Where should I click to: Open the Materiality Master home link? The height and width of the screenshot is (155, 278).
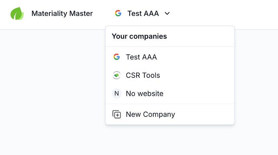pyautogui.click(x=62, y=13)
